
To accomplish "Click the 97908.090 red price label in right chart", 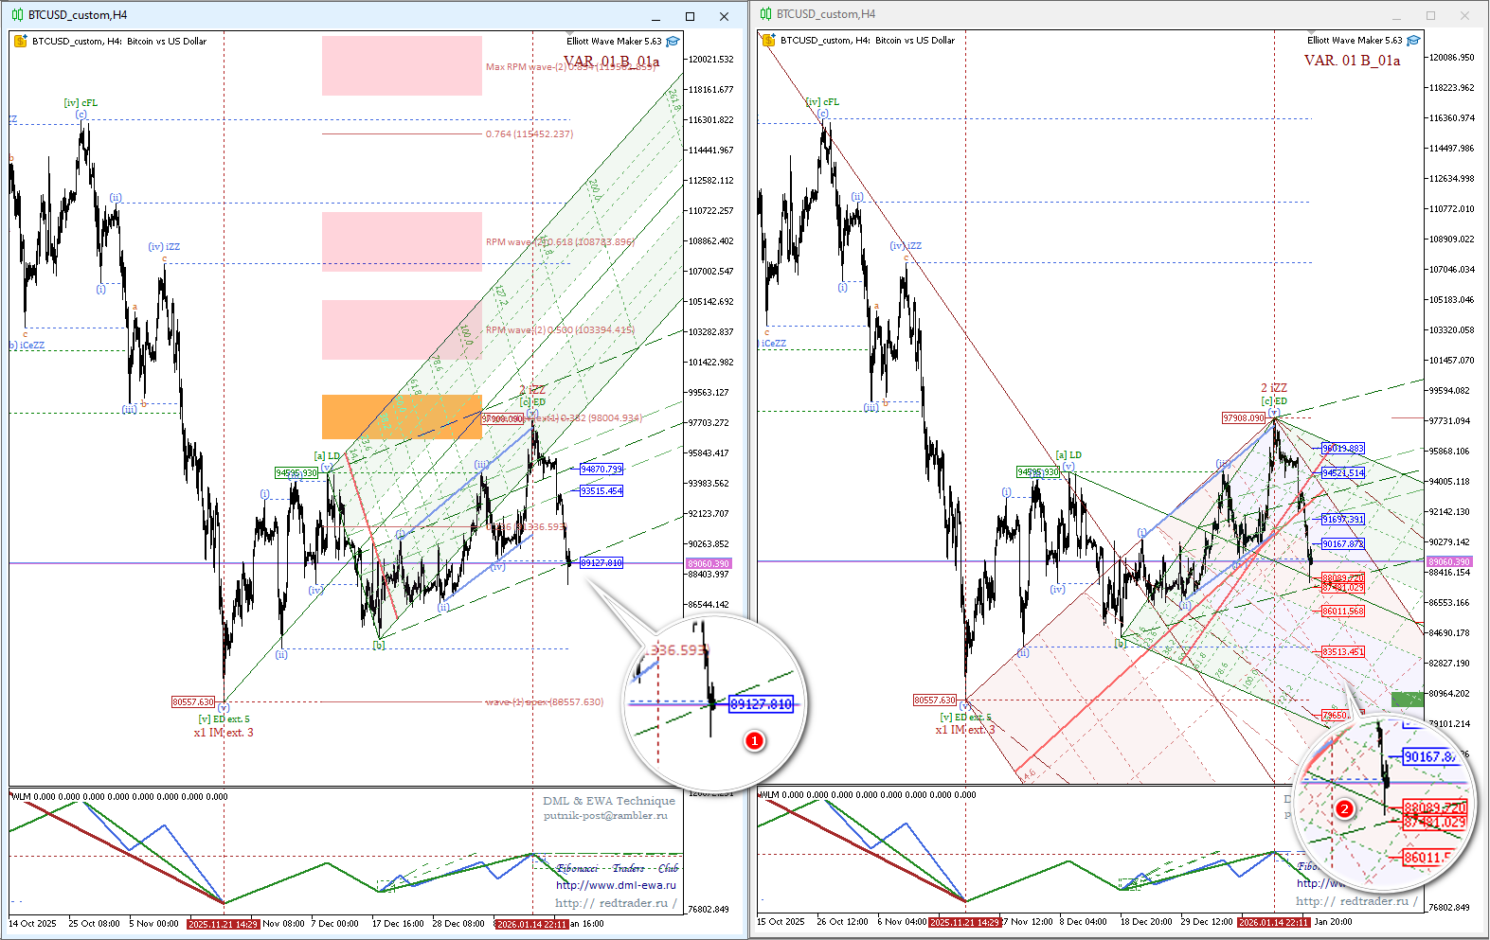I will (1244, 417).
